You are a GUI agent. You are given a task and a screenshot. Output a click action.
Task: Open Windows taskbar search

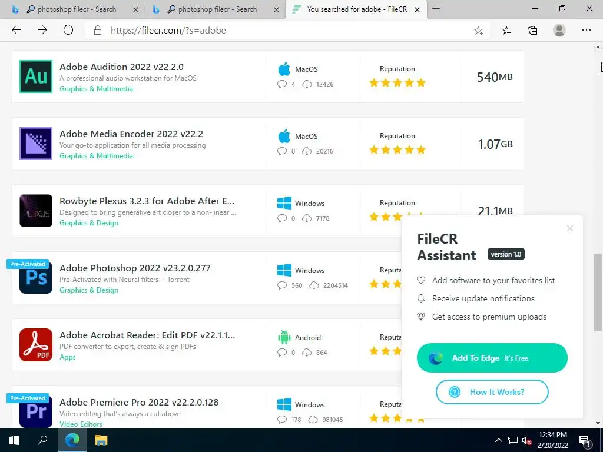pos(42,440)
